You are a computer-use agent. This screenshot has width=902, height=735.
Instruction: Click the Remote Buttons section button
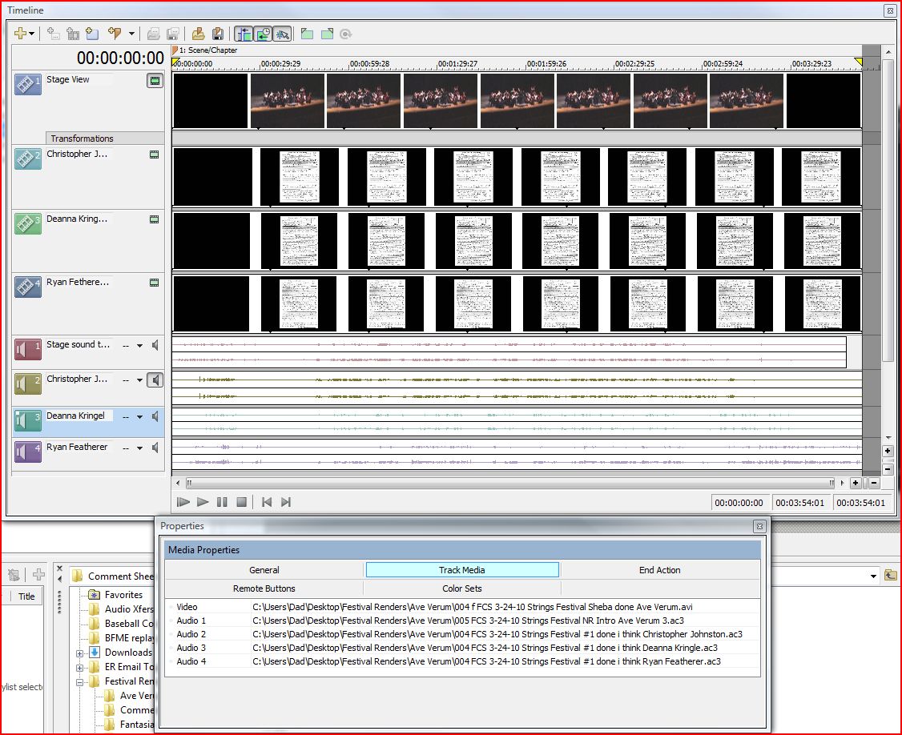pyautogui.click(x=264, y=588)
